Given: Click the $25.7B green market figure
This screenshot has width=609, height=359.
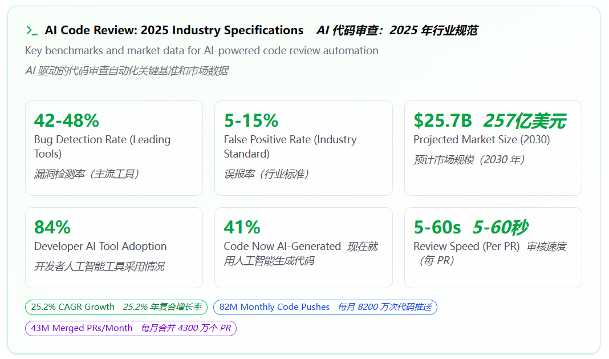Looking at the screenshot, I should point(442,120).
